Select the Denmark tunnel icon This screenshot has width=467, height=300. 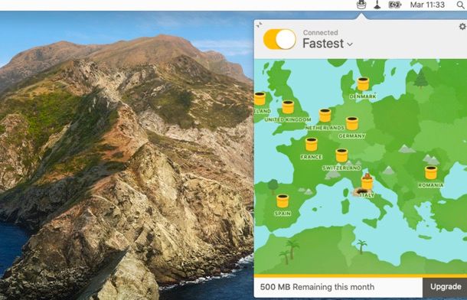[363, 84]
